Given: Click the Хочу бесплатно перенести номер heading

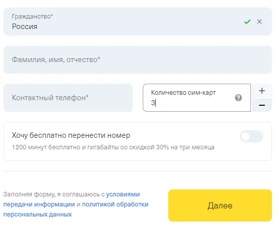Looking at the screenshot, I should pos(71,135).
